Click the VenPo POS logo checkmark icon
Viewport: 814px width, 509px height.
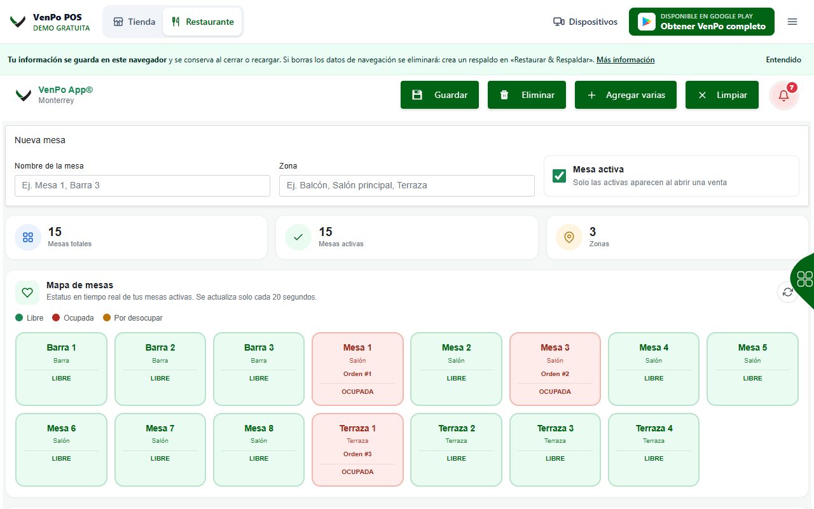click(x=18, y=22)
